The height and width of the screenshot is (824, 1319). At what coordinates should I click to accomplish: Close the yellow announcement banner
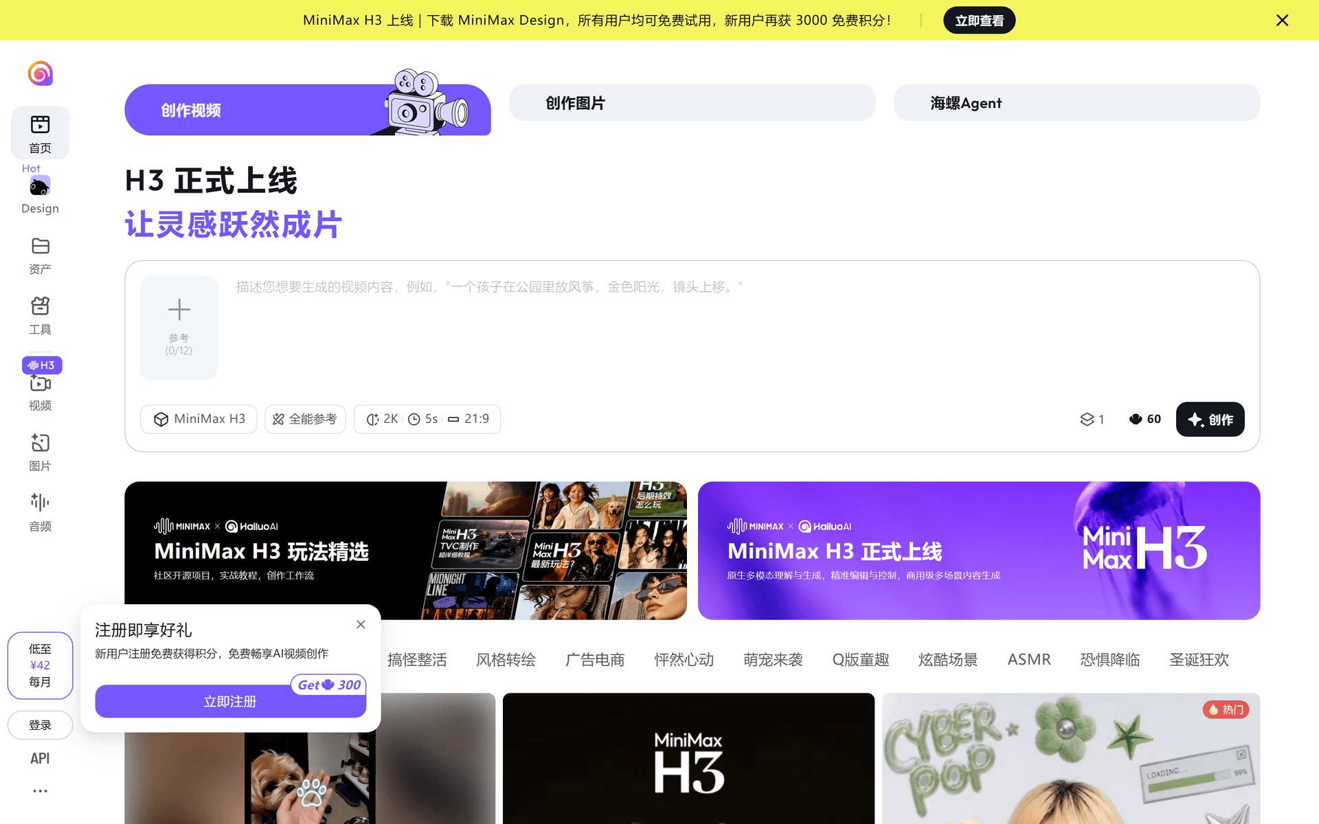tap(1282, 21)
